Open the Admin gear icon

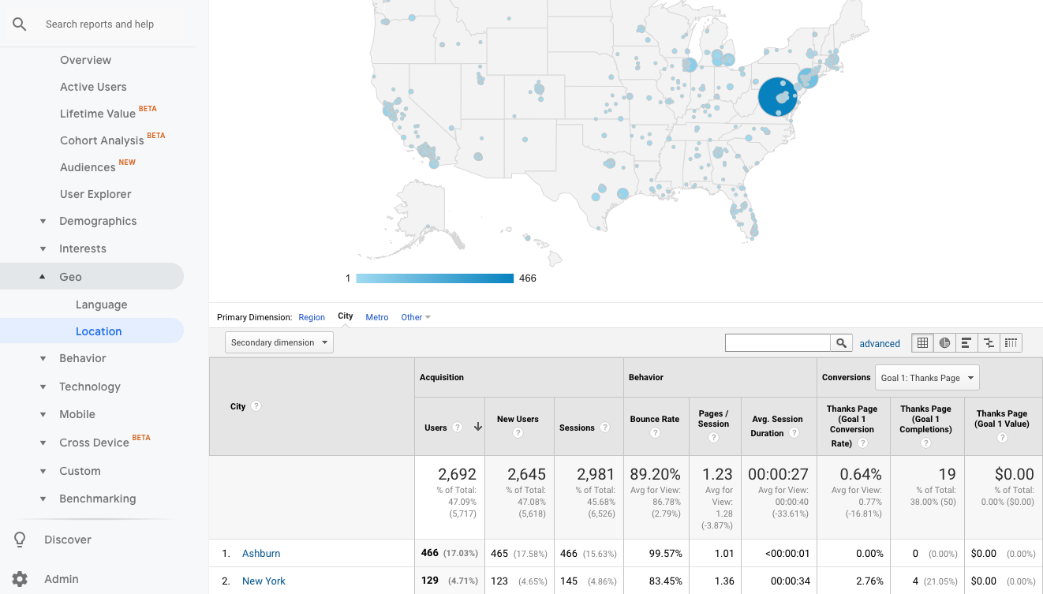[19, 578]
